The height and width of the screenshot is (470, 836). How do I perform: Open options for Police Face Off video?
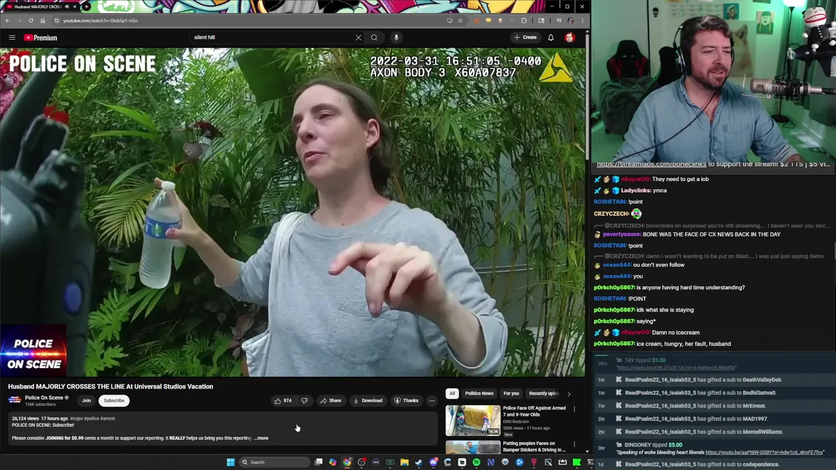point(574,409)
